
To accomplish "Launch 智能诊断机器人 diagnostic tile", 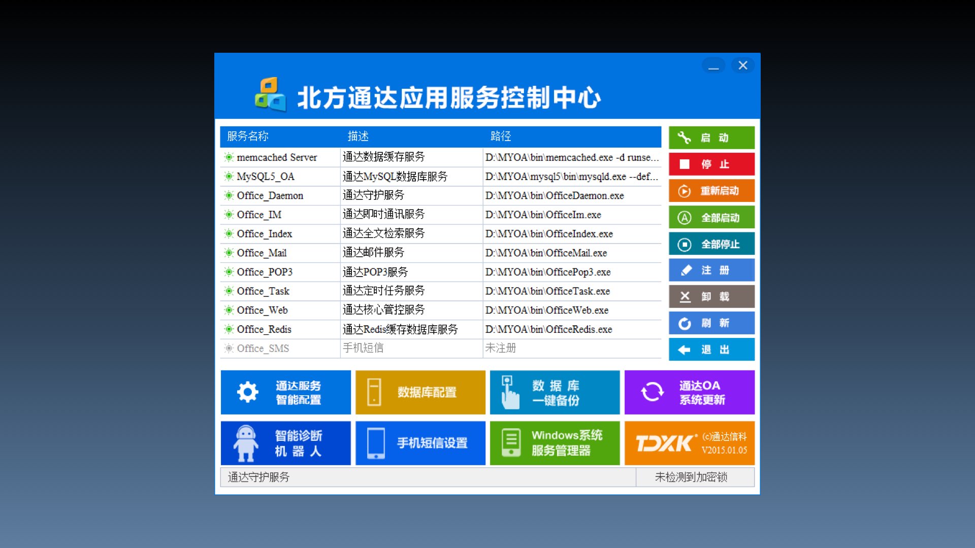I will tap(285, 443).
